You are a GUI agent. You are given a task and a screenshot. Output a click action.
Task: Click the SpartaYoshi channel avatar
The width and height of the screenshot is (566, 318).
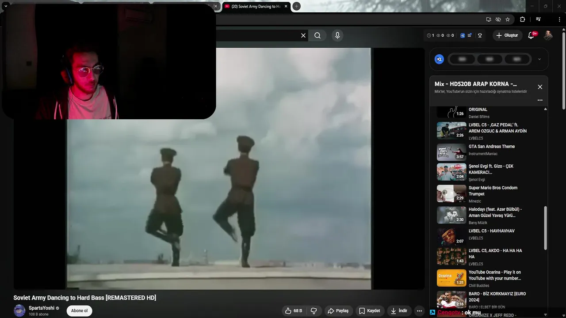click(19, 311)
